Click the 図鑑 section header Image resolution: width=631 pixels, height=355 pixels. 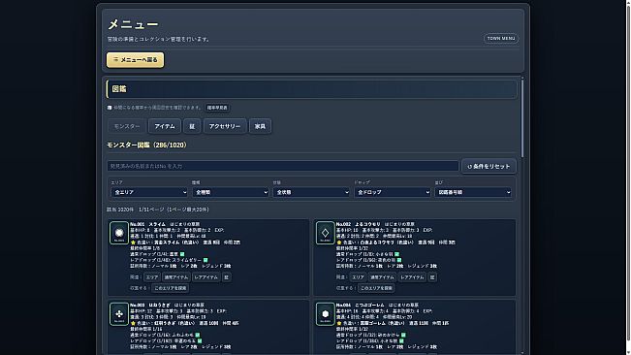(311, 89)
